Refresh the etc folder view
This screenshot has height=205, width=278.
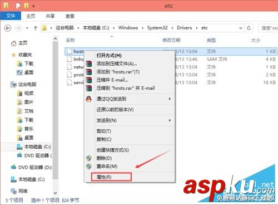249,28
